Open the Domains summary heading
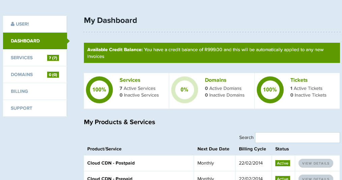 point(216,80)
